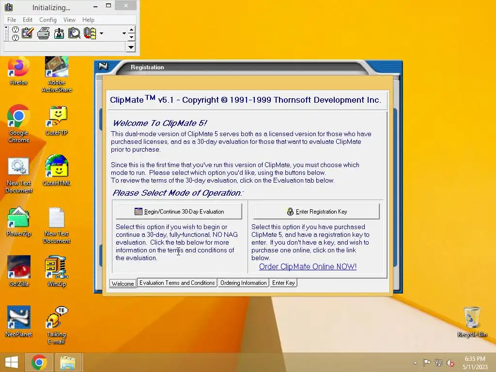Image resolution: width=496 pixels, height=372 pixels.
Task: Select the CuteFTP desktop icon
Action: point(57,121)
